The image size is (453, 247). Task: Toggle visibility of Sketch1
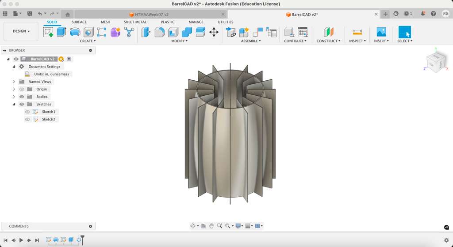click(x=27, y=112)
